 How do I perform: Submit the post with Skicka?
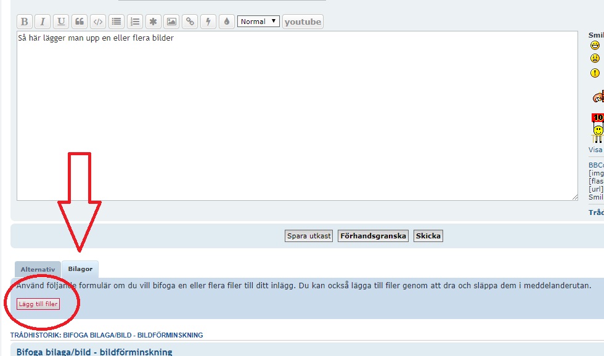[x=428, y=236]
